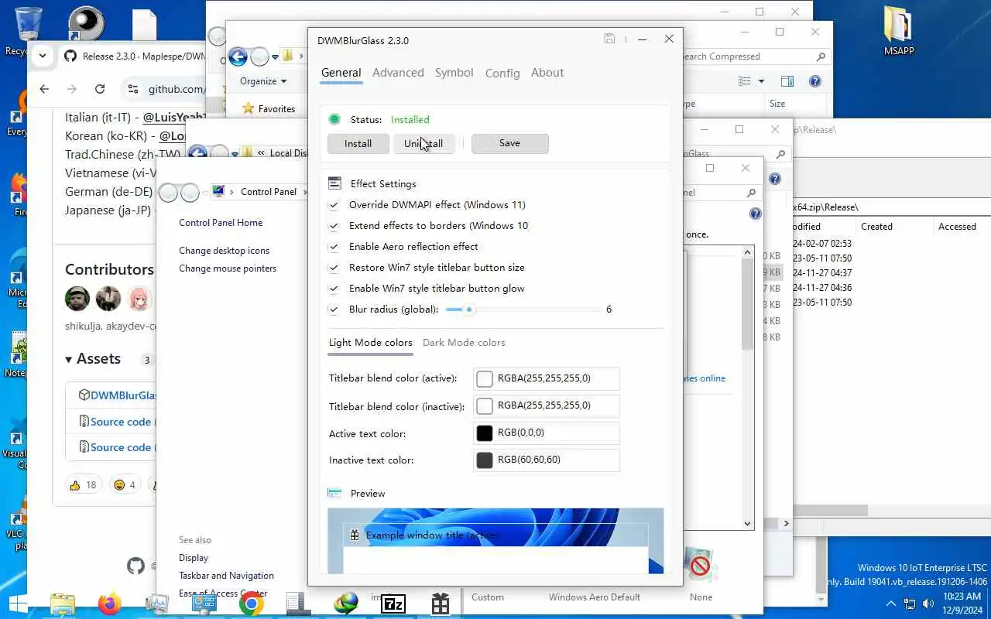
Task: Open Chrome from the taskbar
Action: [x=252, y=603]
